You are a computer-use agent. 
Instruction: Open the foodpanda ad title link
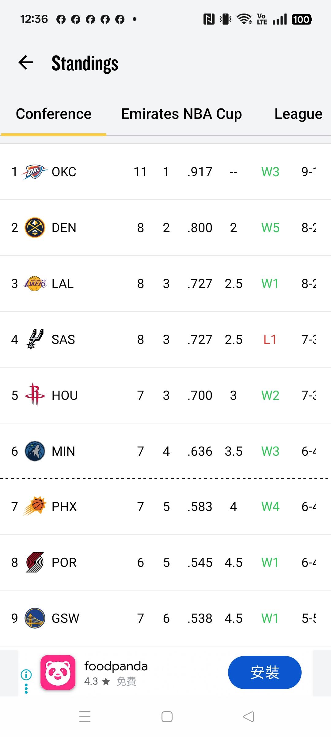pos(116,666)
